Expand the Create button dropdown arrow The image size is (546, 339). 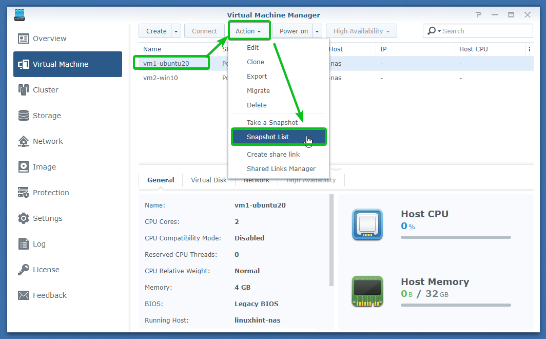click(176, 31)
